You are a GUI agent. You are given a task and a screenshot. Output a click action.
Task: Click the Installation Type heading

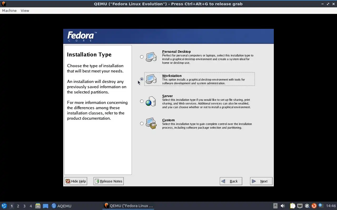click(89, 55)
